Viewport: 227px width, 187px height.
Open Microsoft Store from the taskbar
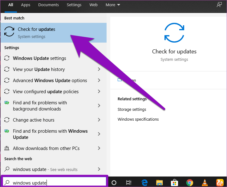click(174, 182)
